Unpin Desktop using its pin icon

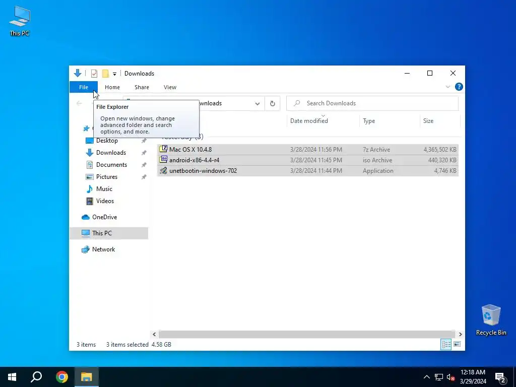point(144,141)
